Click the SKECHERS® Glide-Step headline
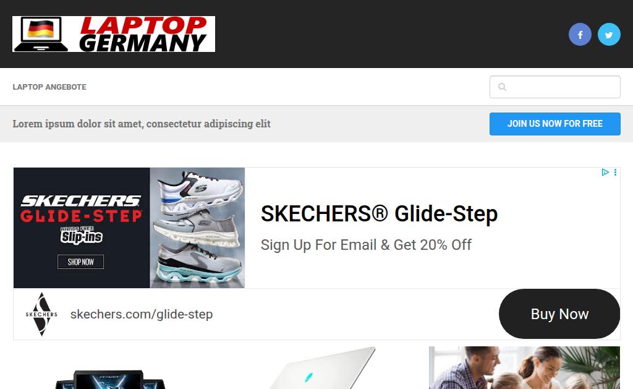This screenshot has height=389, width=633. click(379, 214)
